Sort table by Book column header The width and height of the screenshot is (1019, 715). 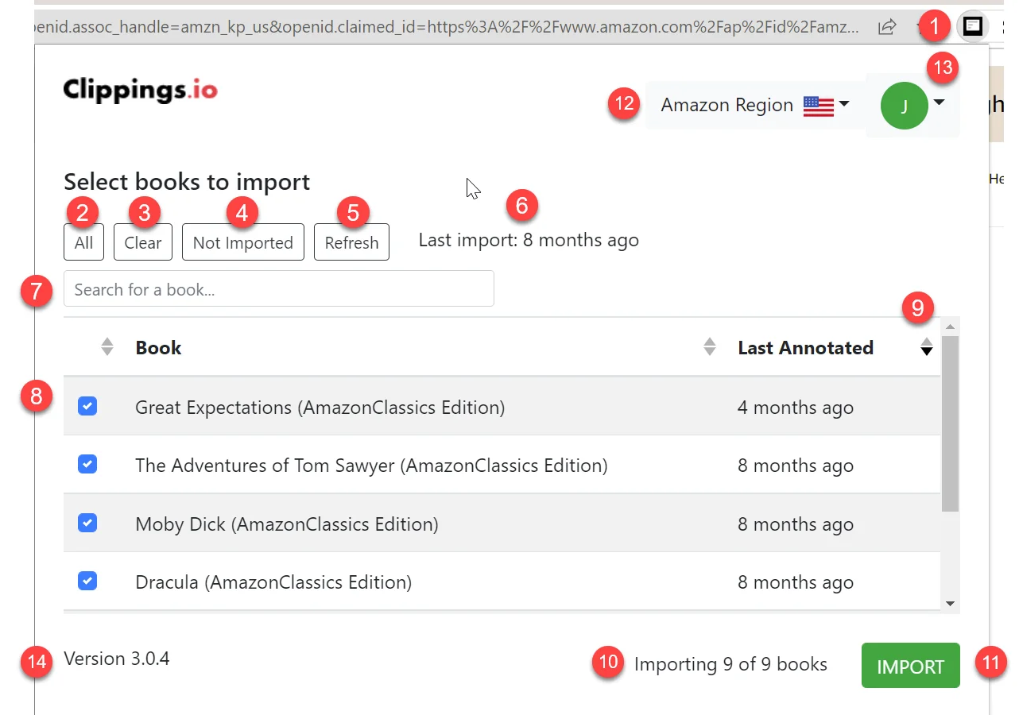(x=158, y=347)
